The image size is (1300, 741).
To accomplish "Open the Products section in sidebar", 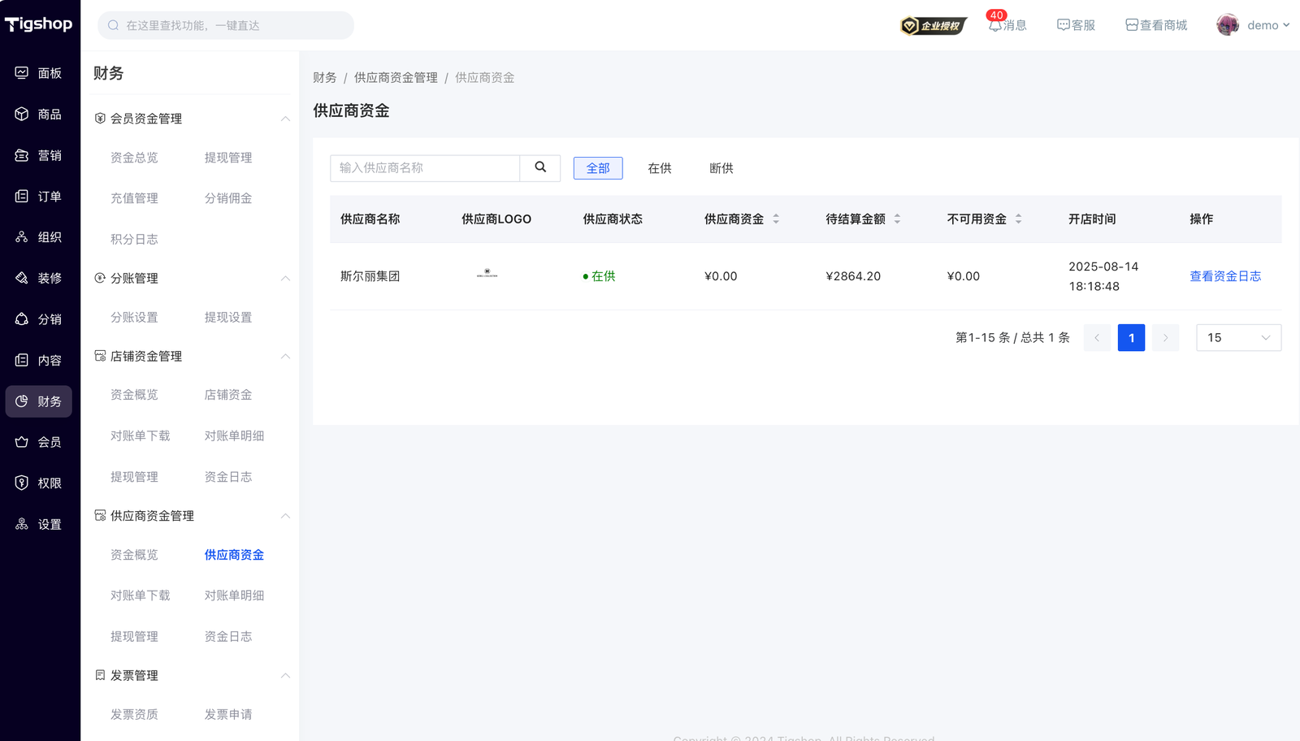I will point(39,115).
